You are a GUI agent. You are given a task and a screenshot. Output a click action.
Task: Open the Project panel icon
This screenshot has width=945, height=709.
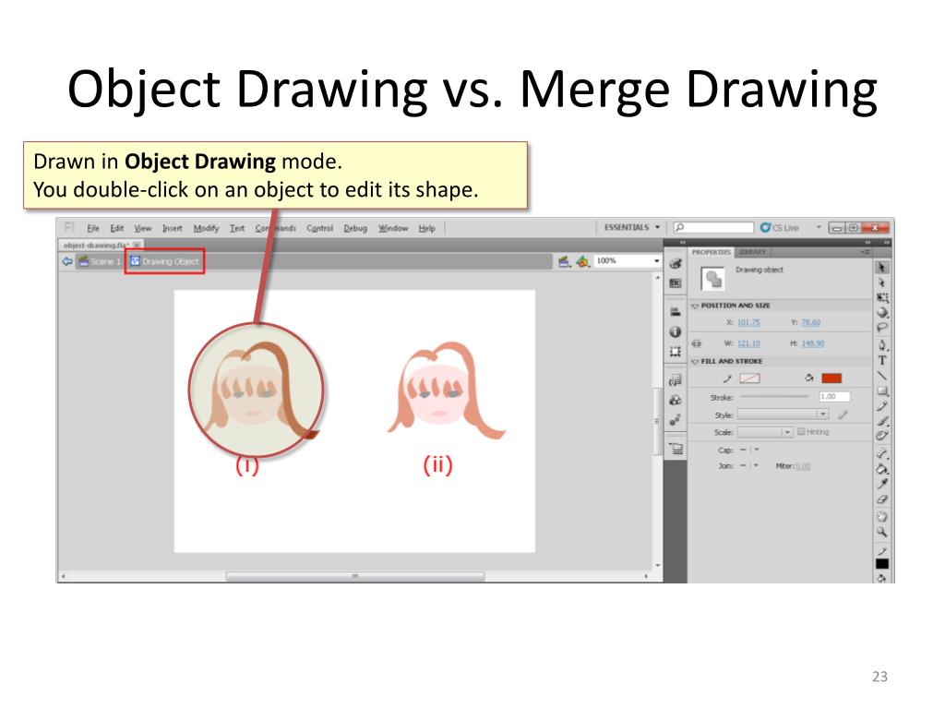(x=675, y=448)
